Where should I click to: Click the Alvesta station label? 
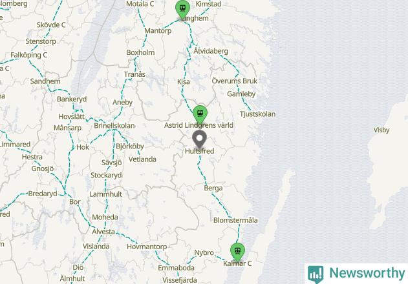point(103,232)
